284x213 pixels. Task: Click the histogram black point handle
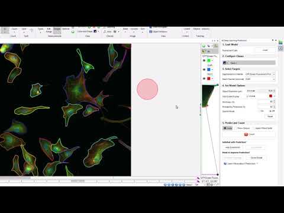218,175
